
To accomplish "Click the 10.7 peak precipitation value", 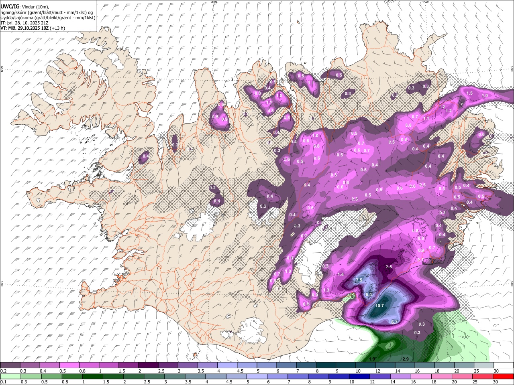I will [x=380, y=306].
